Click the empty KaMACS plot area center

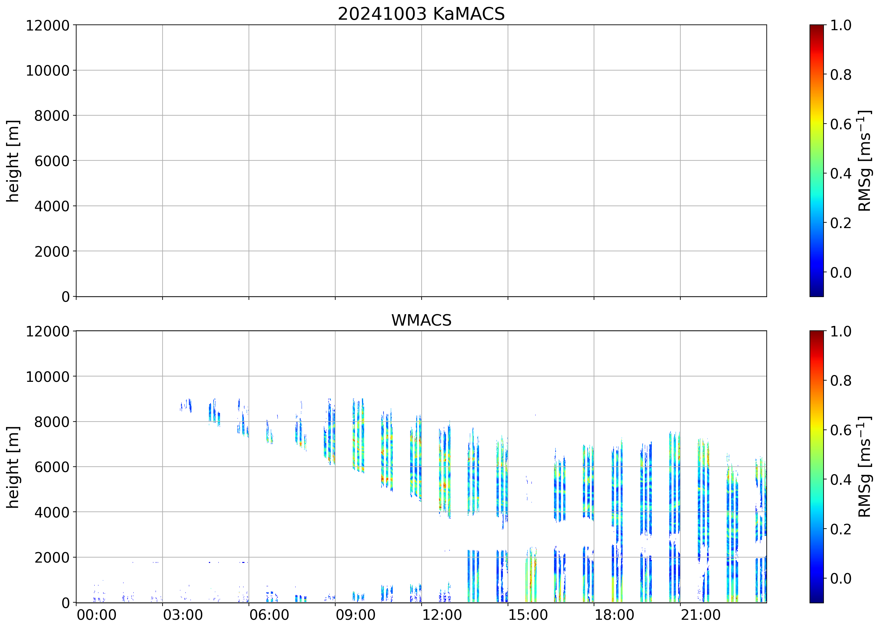coord(421,161)
